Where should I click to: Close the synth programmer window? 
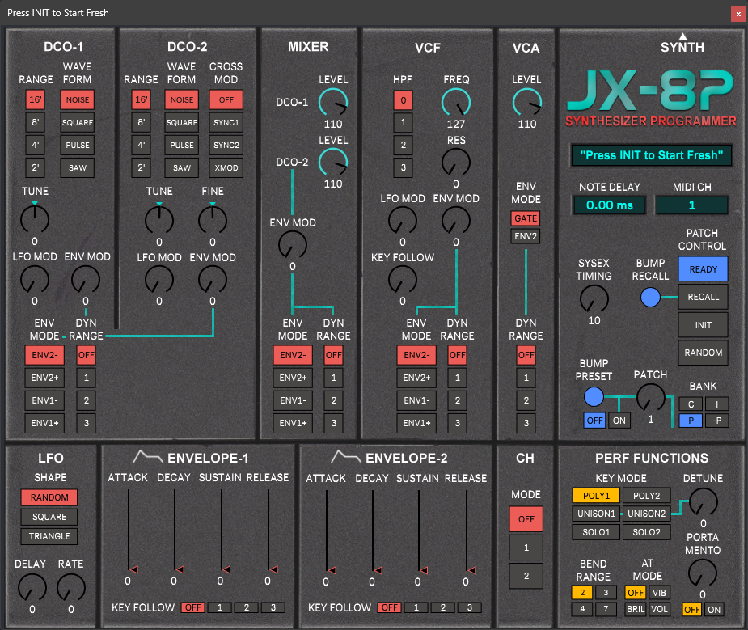pyautogui.click(x=738, y=14)
